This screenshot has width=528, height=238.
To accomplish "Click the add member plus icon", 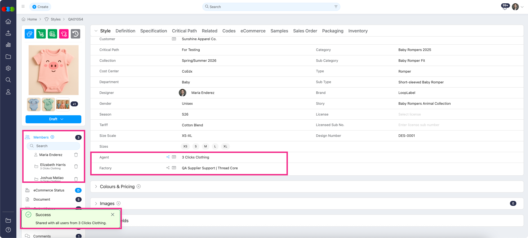I will coord(52,137).
